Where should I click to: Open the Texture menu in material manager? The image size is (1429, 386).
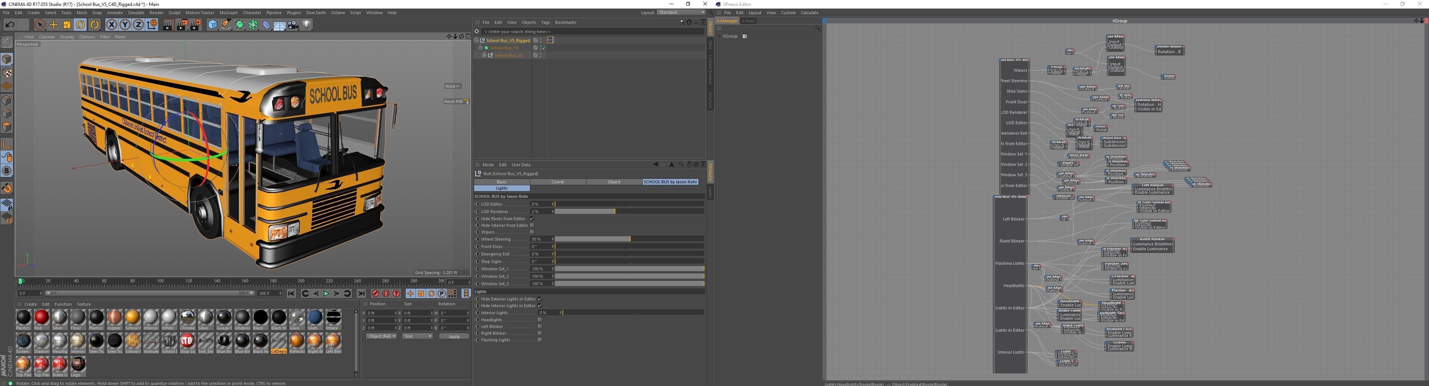[x=84, y=304]
